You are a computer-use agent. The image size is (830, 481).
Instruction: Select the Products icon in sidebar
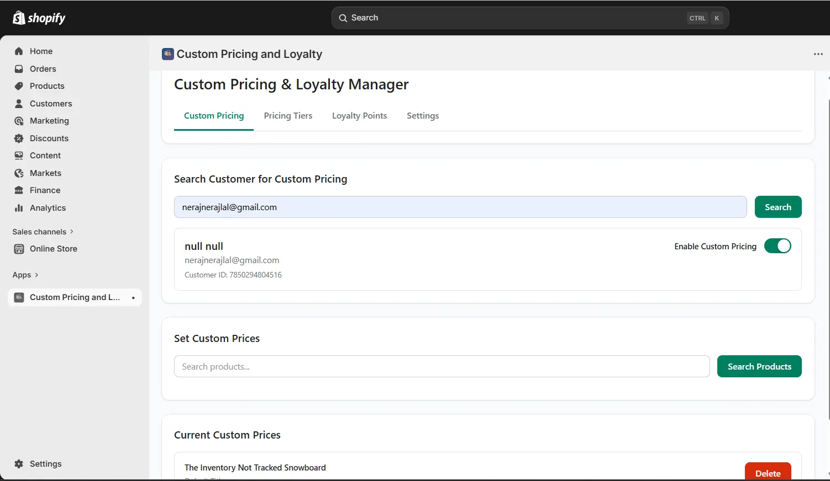(x=18, y=86)
